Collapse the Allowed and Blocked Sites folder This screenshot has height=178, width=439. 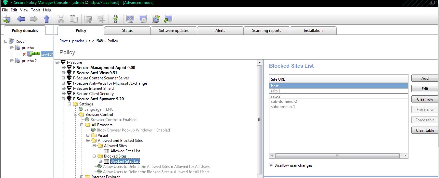click(x=88, y=141)
